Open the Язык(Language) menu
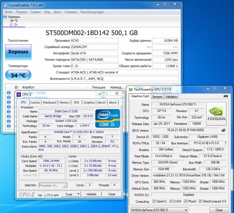234x213 pixels. tap(92, 12)
